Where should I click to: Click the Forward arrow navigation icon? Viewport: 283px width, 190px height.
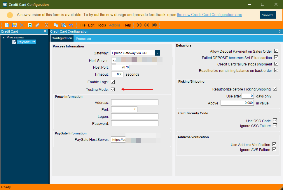click(x=147, y=25)
